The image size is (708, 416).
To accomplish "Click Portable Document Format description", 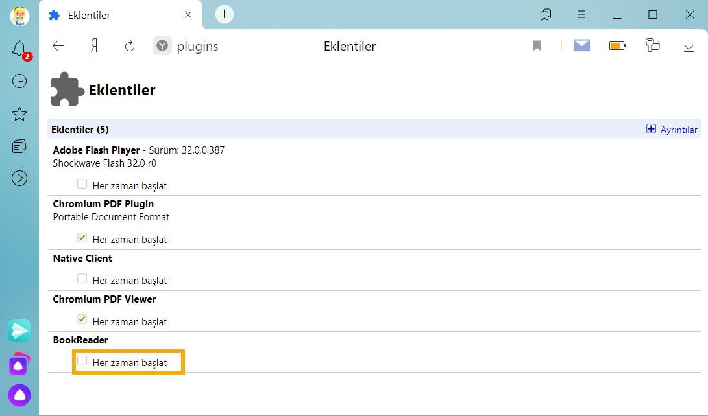I will 111,217.
